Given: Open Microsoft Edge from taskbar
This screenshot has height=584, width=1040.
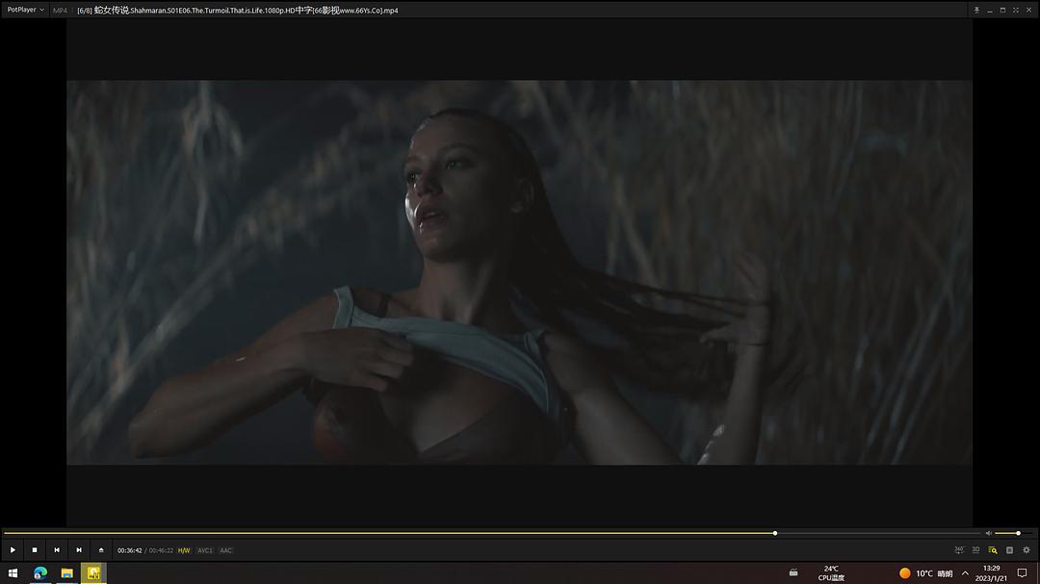Looking at the screenshot, I should tap(40, 573).
